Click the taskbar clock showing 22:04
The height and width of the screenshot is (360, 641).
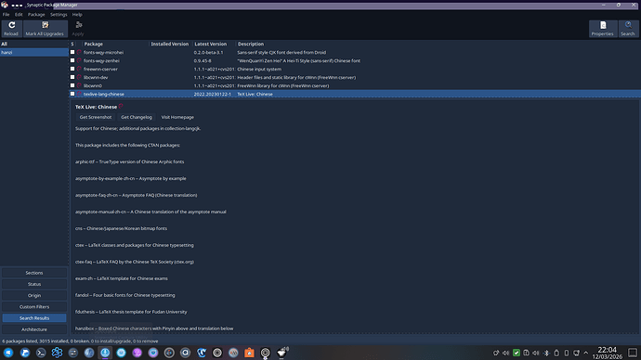pos(607,353)
